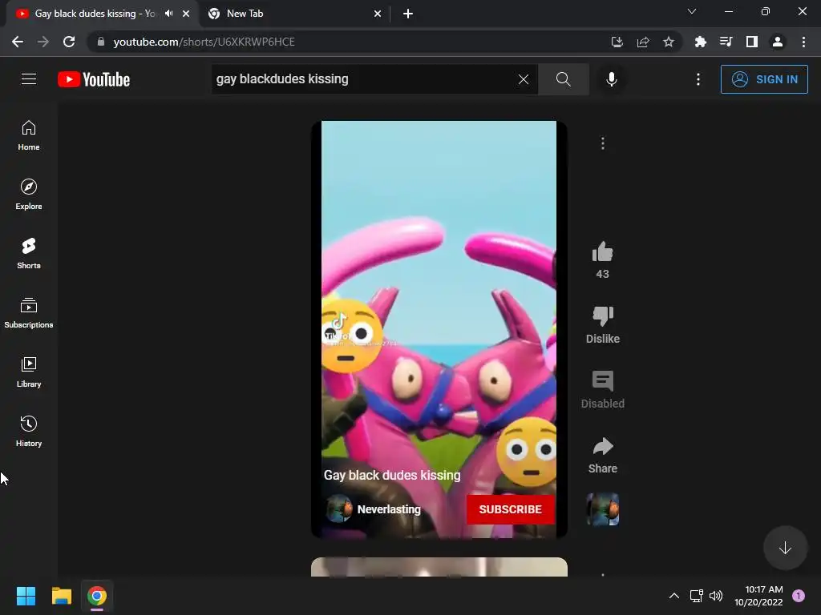821x615 pixels.
Task: Click the Short title text overlay
Action: [x=392, y=475]
